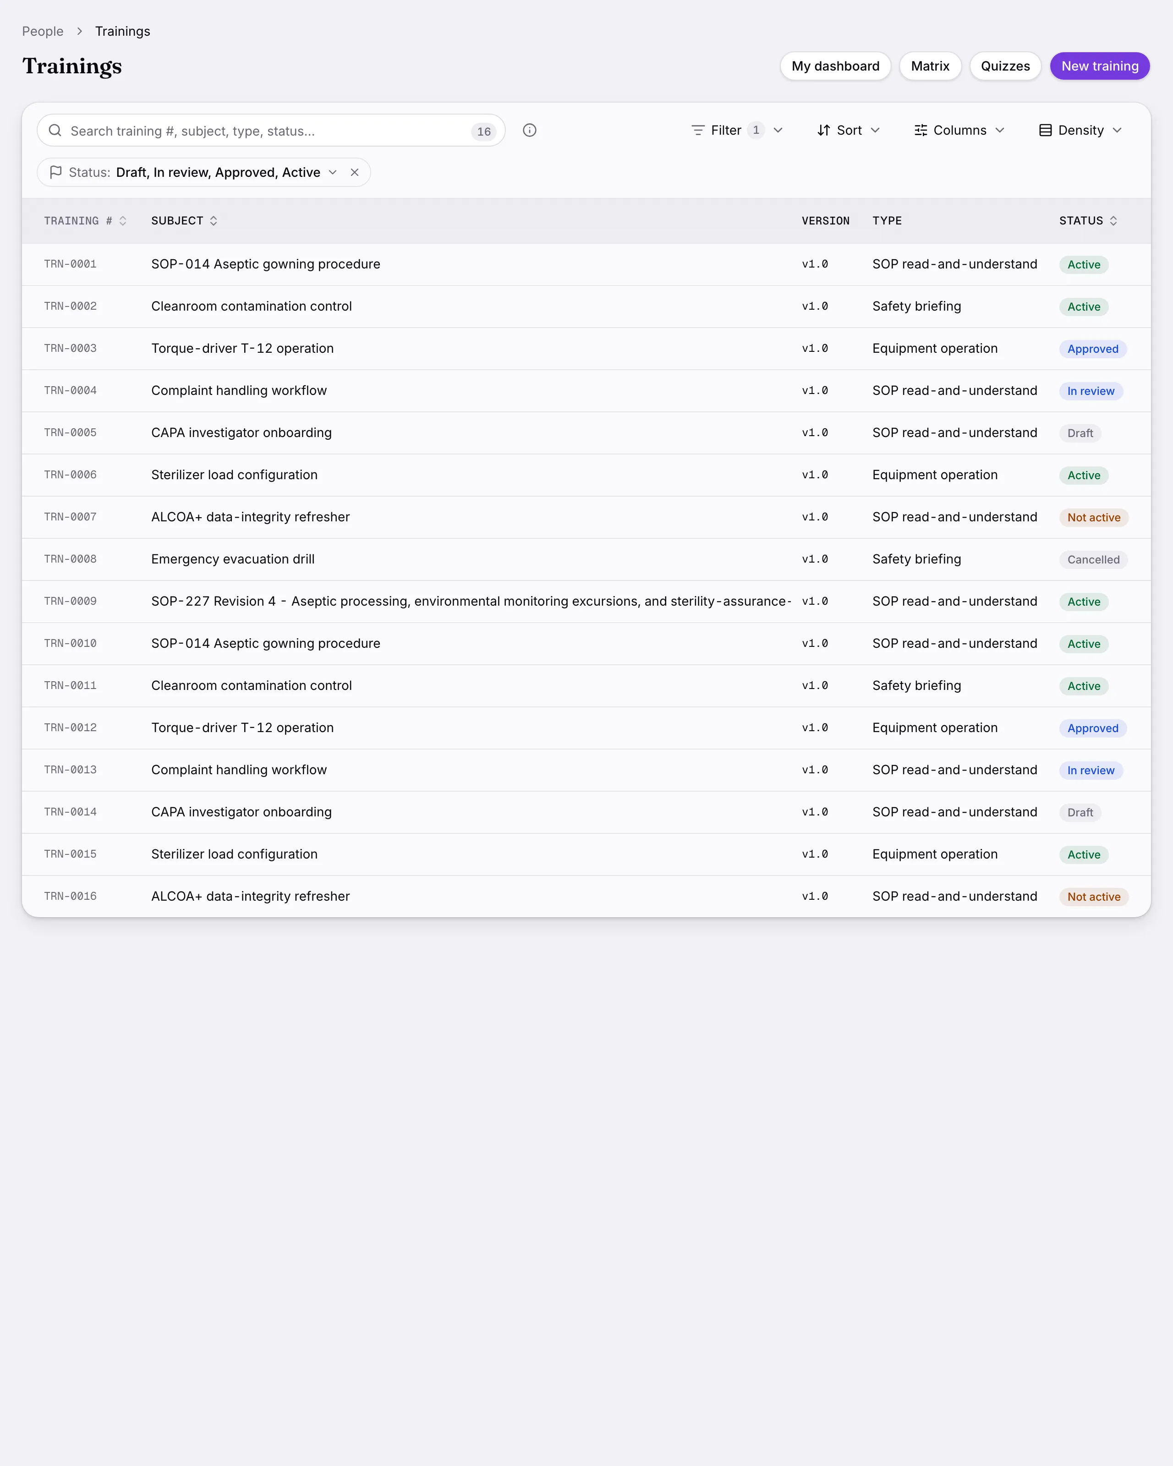Click Approved badge on TRN-0003

1093,349
